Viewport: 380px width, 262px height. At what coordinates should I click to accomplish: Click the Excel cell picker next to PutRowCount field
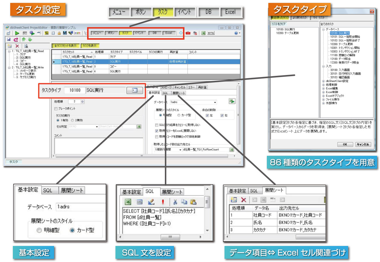tap(232, 150)
